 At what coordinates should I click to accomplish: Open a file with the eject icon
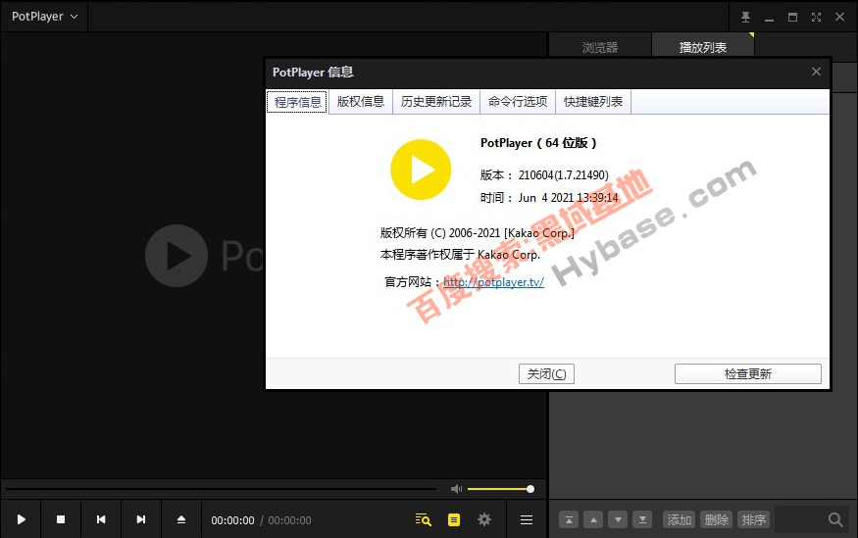[x=181, y=519]
